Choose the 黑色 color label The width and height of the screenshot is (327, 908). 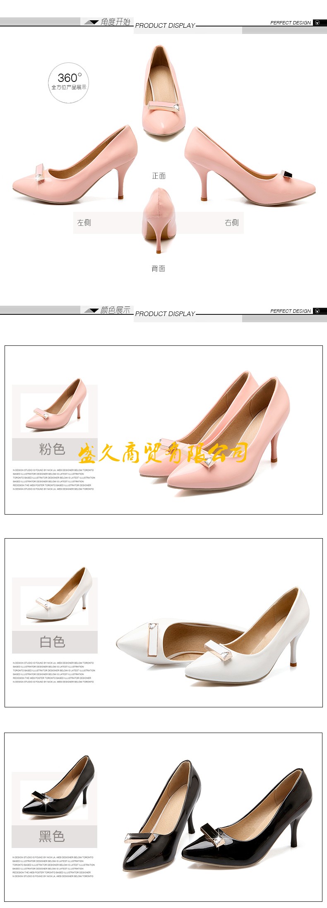point(52,836)
